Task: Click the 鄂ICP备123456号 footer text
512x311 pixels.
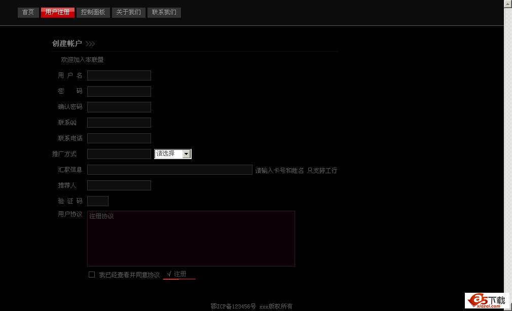Action: coord(233,306)
